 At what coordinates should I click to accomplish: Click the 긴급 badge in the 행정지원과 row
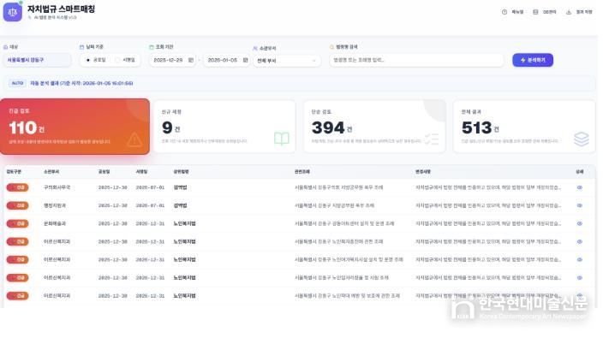point(17,205)
